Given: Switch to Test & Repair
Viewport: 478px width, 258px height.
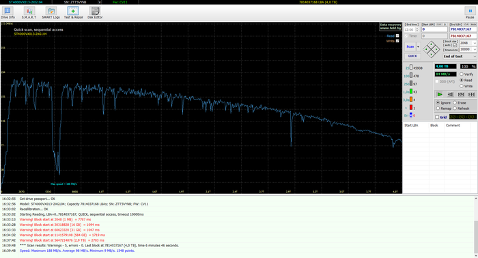Looking at the screenshot, I should pos(73,13).
